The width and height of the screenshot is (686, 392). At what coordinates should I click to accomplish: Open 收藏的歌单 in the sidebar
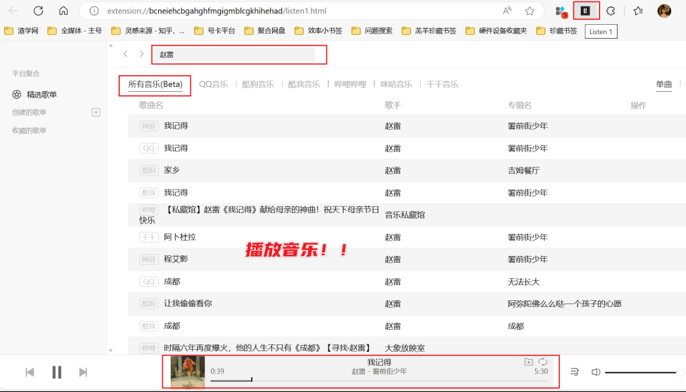coord(31,129)
